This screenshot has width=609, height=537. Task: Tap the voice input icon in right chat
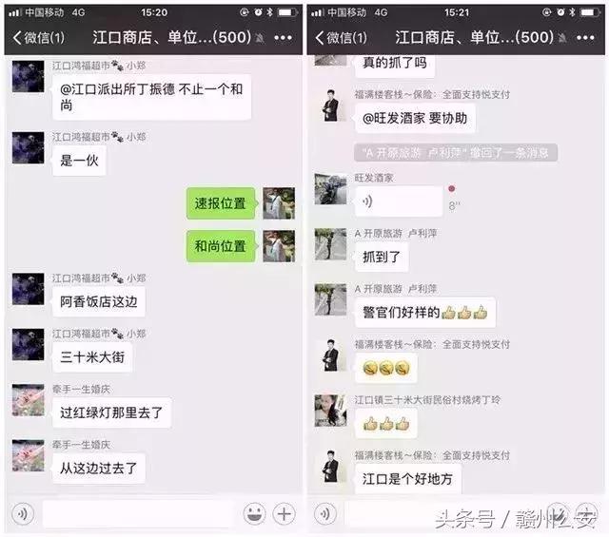point(325,514)
